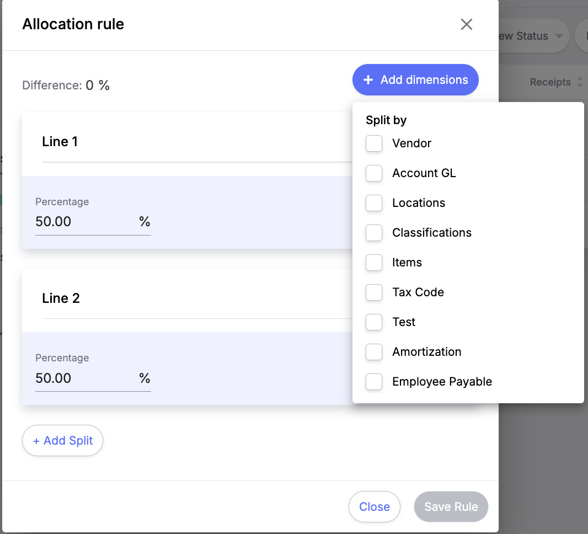
Task: Toggle the Items checkbox
Action: pyautogui.click(x=374, y=263)
